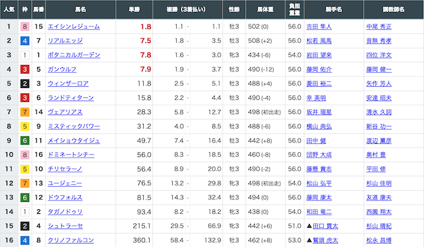Screen dimensions: 424x247
Task: Open jockey 和田 竜二 profile
Action: coord(319,212)
